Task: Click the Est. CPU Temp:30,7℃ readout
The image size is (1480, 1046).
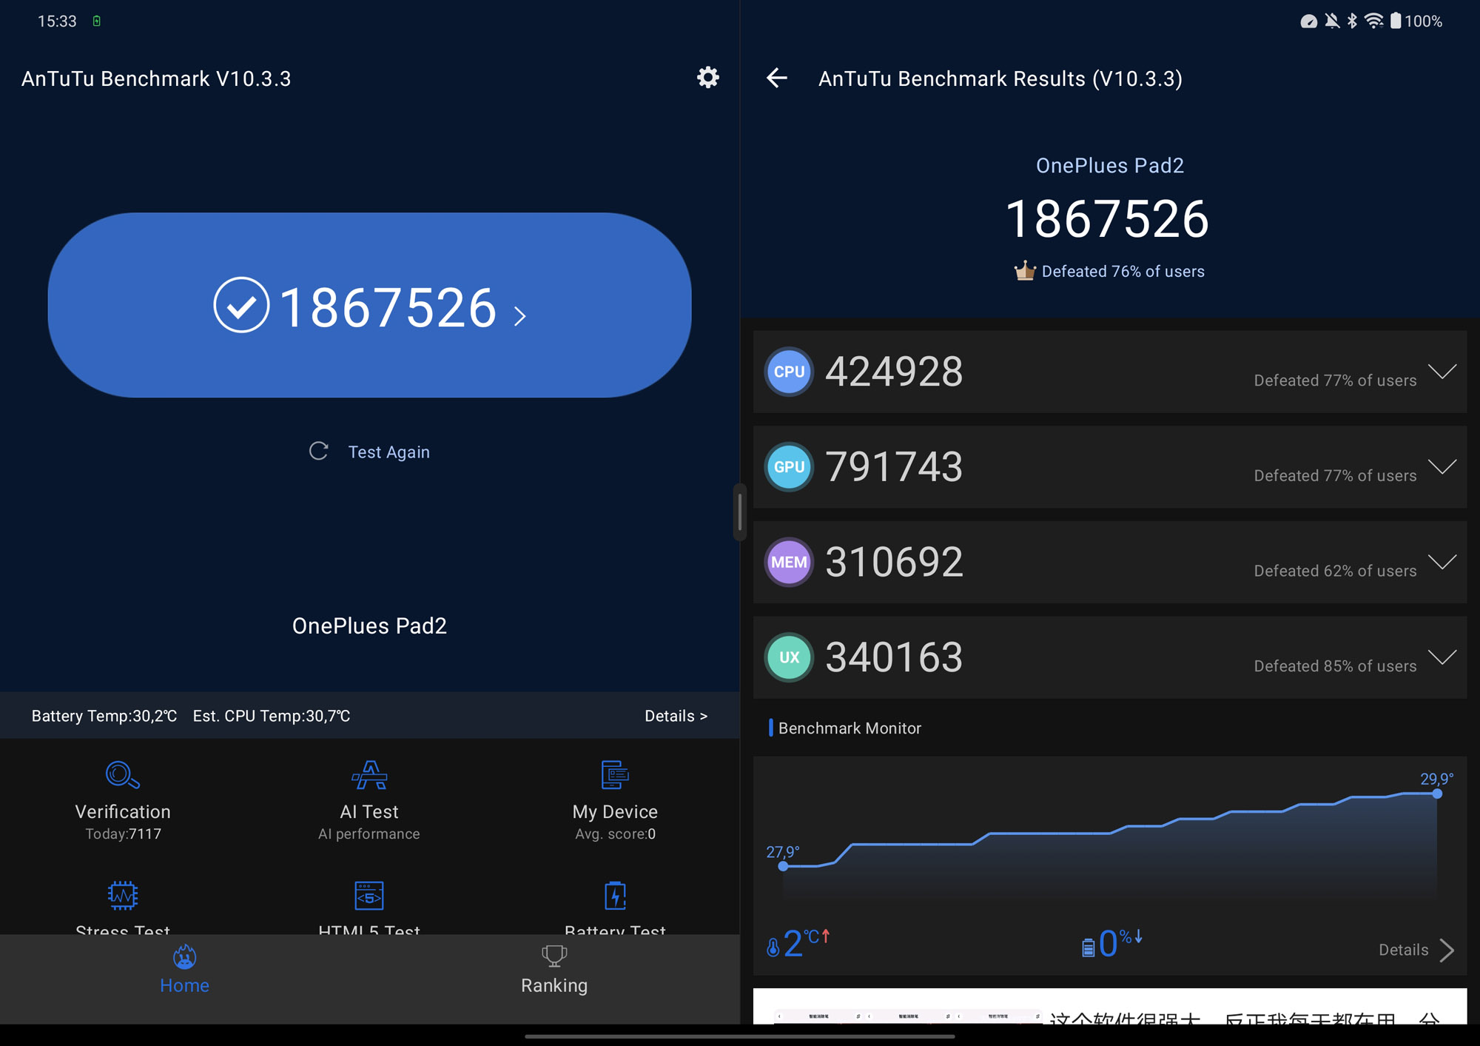Action: pyautogui.click(x=272, y=716)
